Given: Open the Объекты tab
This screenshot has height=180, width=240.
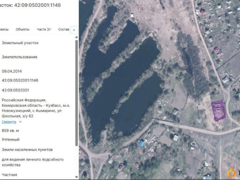Looking at the screenshot, I should tap(22, 29).
